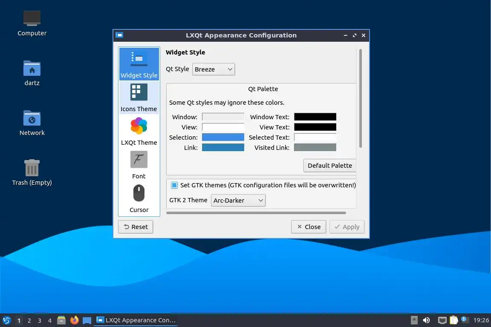The height and width of the screenshot is (327, 491).
Task: Switch to workspace 3
Action: 40,321
